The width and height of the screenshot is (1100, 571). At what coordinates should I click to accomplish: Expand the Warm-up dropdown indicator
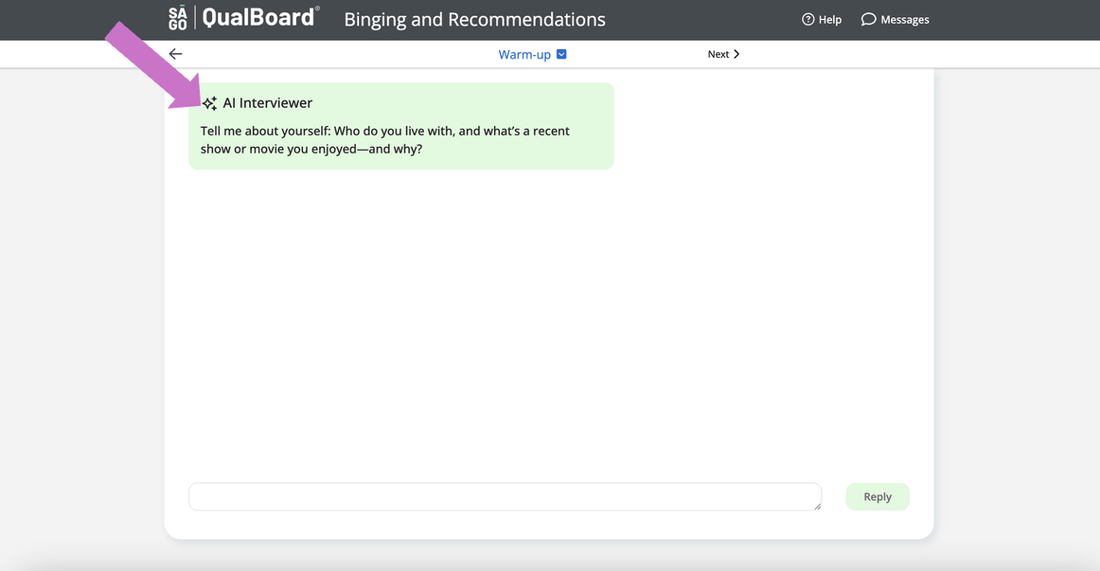click(561, 53)
